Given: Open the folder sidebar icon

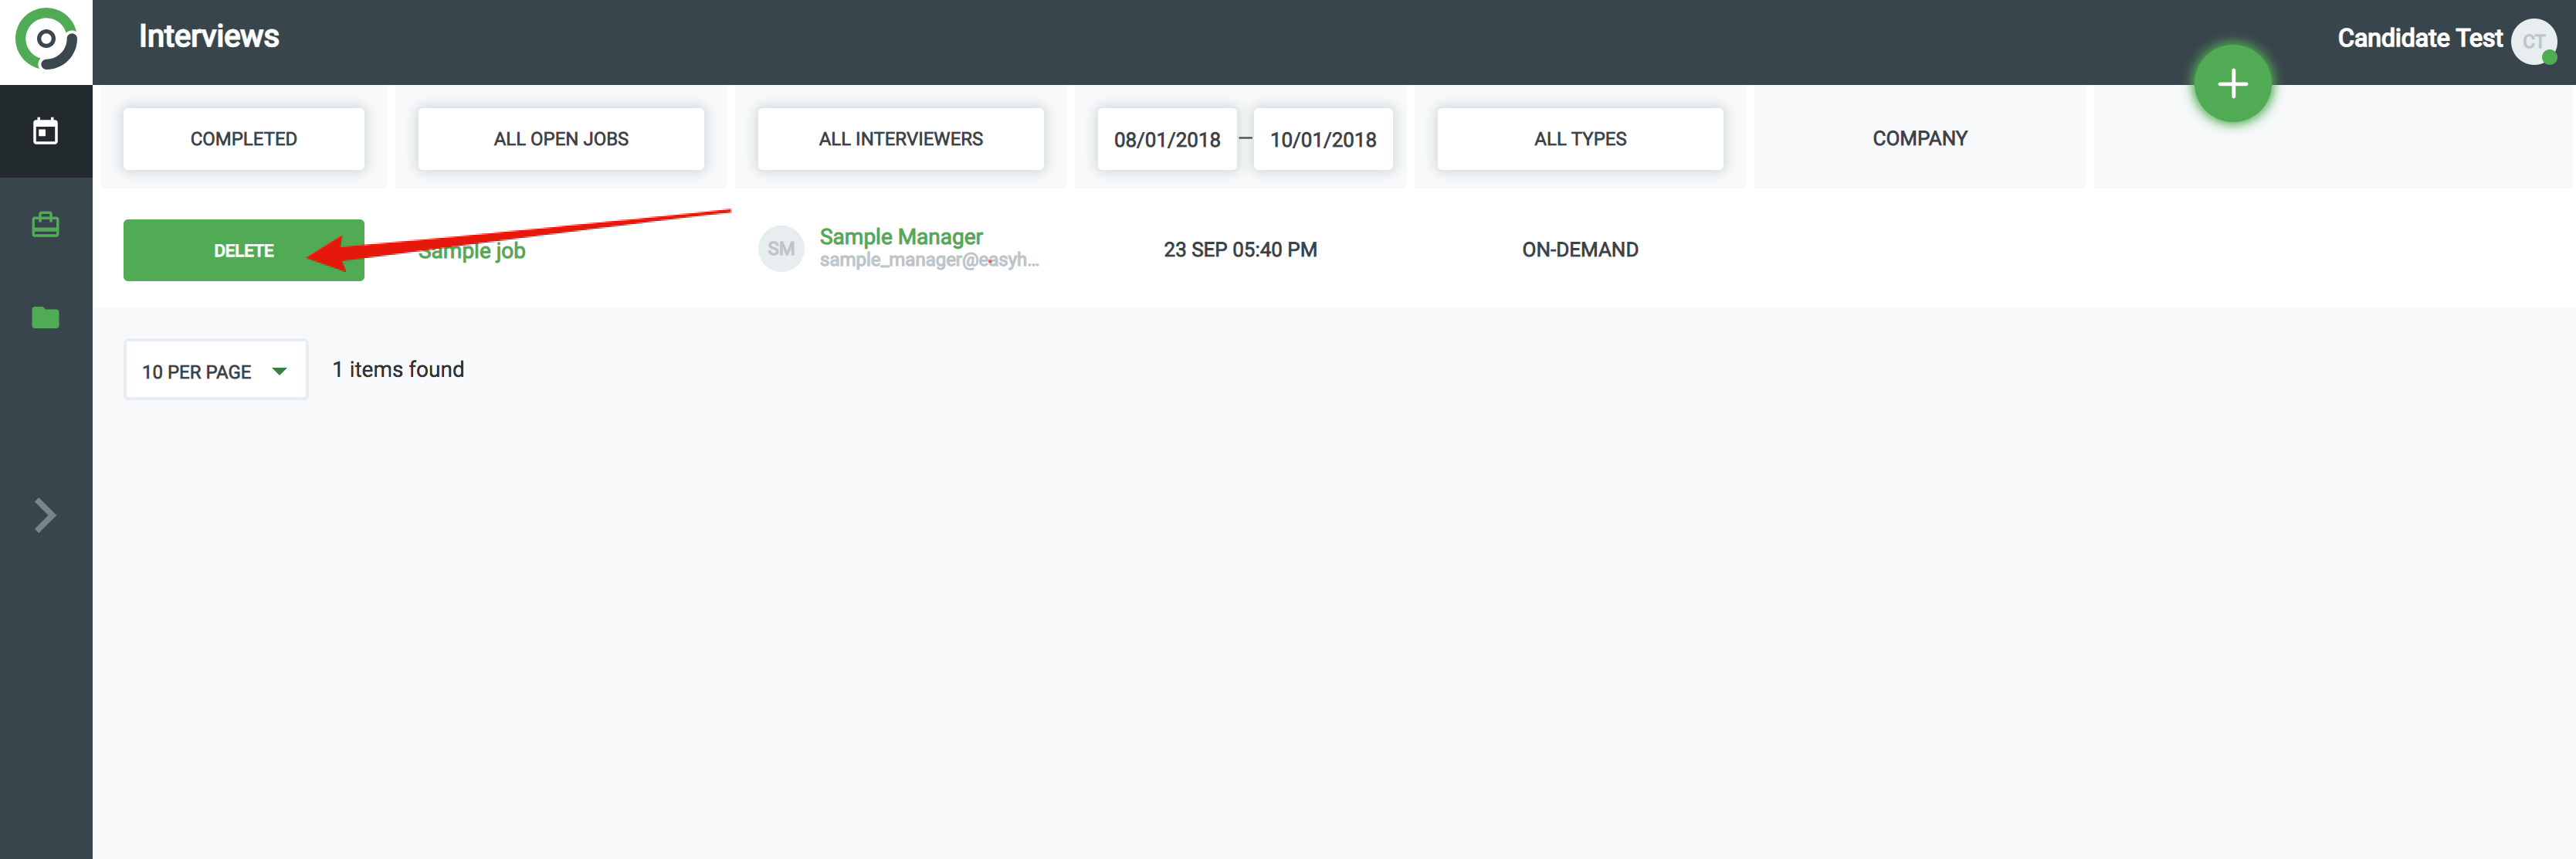Looking at the screenshot, I should [x=46, y=318].
